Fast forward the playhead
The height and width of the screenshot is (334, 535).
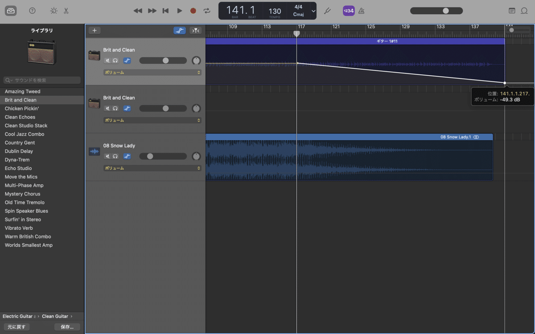[x=152, y=11]
